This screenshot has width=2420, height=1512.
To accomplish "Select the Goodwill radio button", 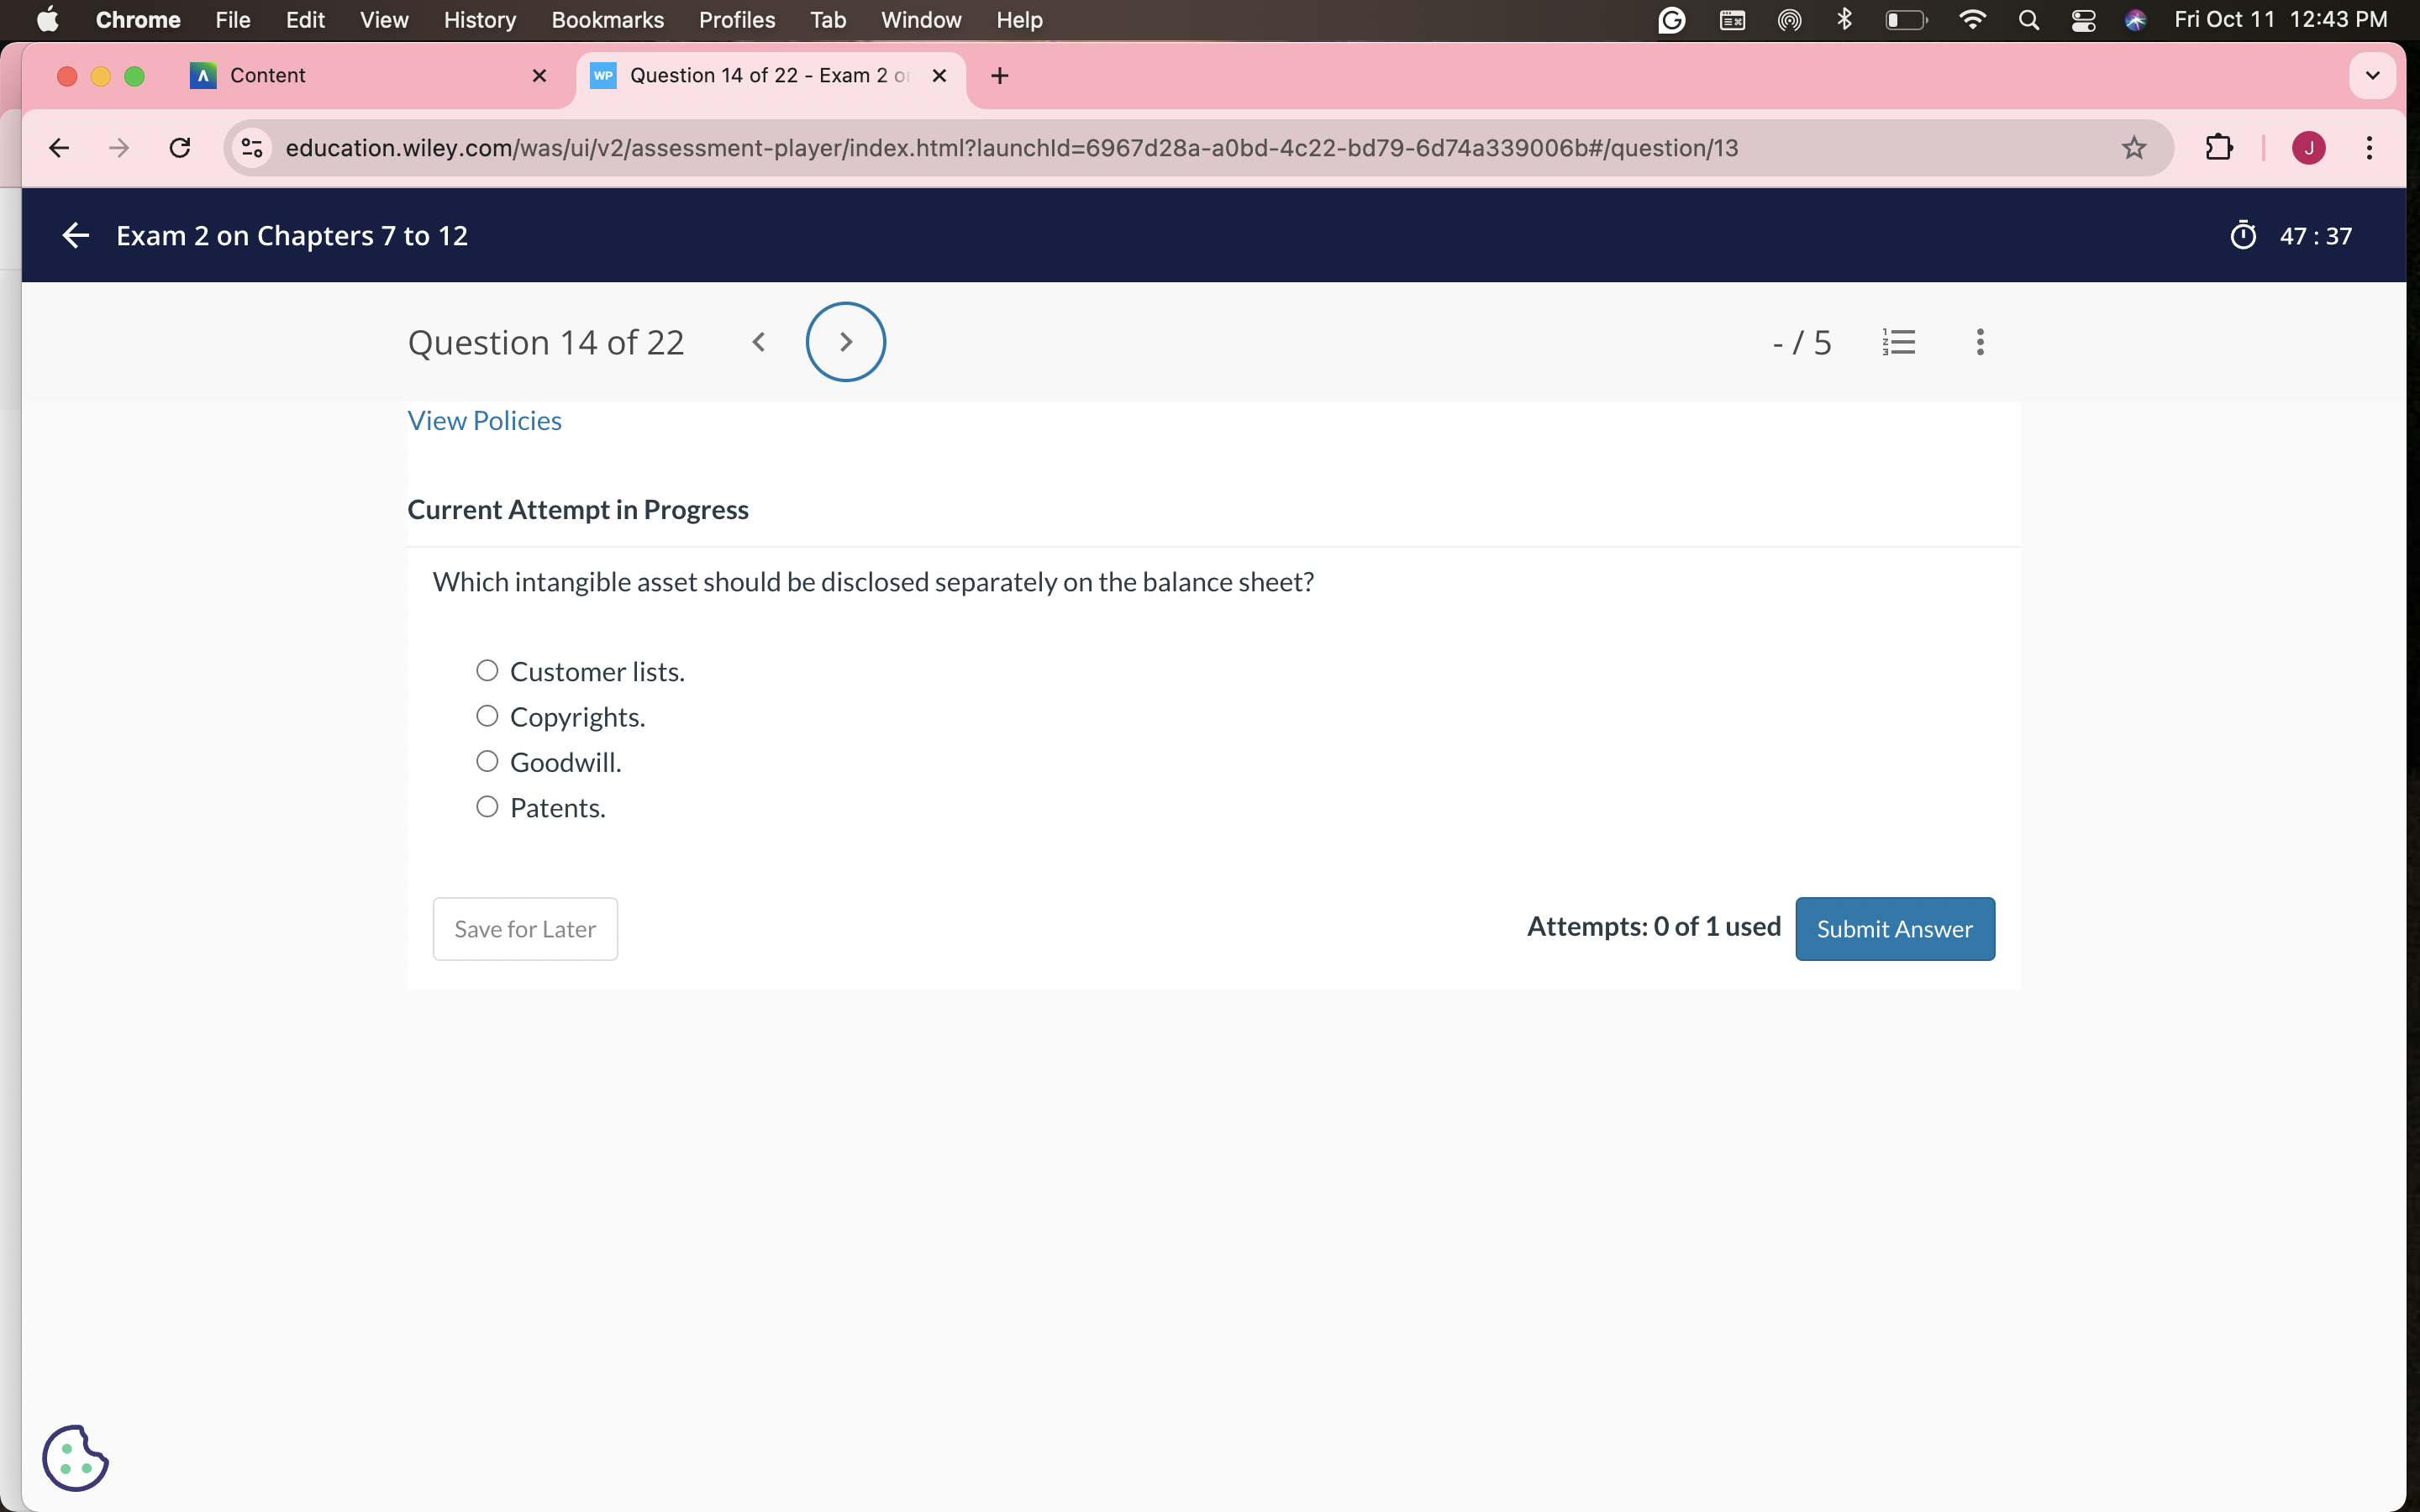I will [x=490, y=761].
